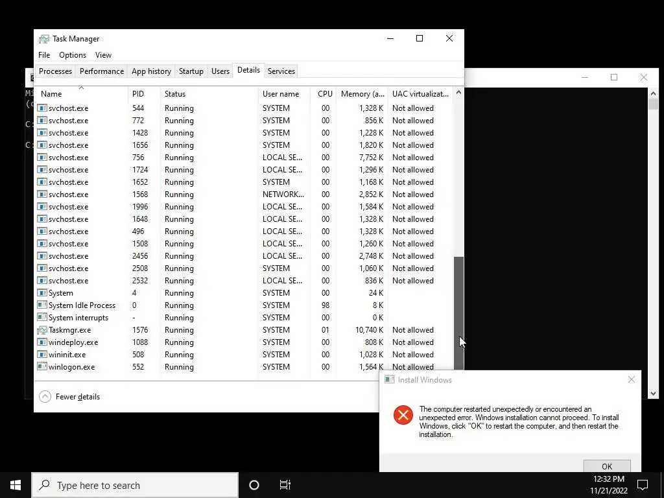Sort processes by Name column header
This screenshot has height=498, width=664.
click(x=81, y=93)
